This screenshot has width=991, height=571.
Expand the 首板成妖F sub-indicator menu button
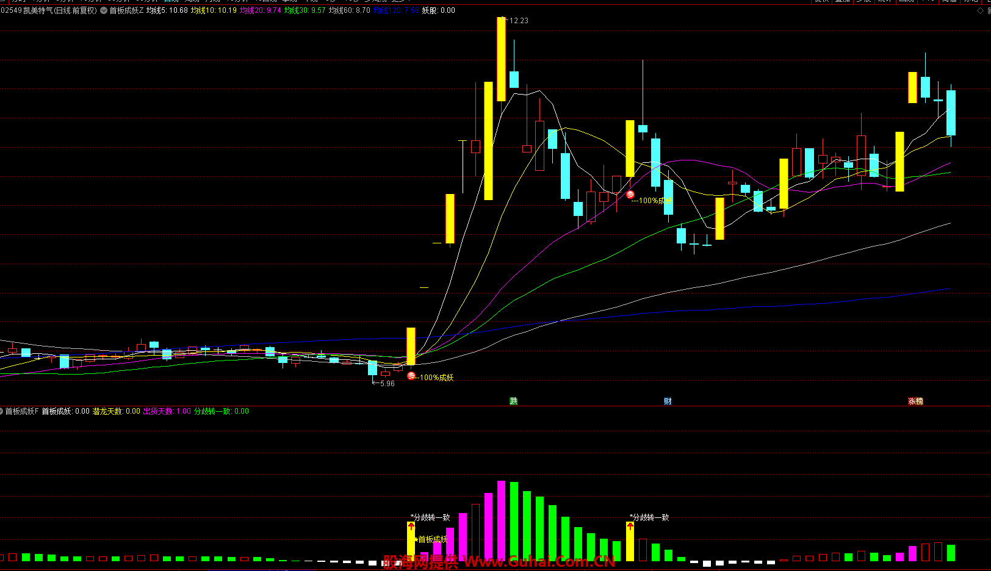[2, 411]
